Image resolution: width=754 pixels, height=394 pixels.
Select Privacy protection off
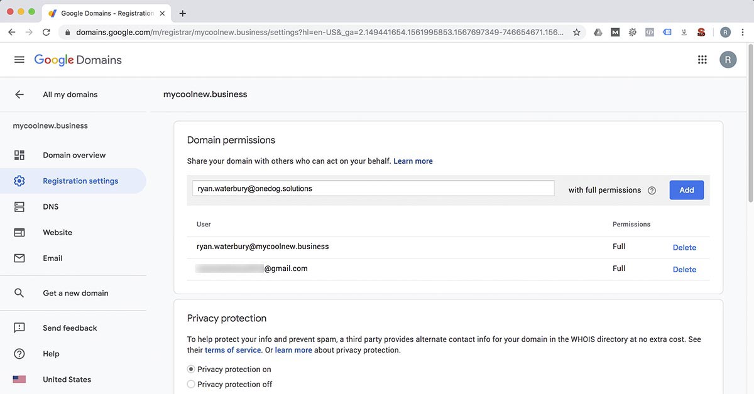[x=190, y=383]
